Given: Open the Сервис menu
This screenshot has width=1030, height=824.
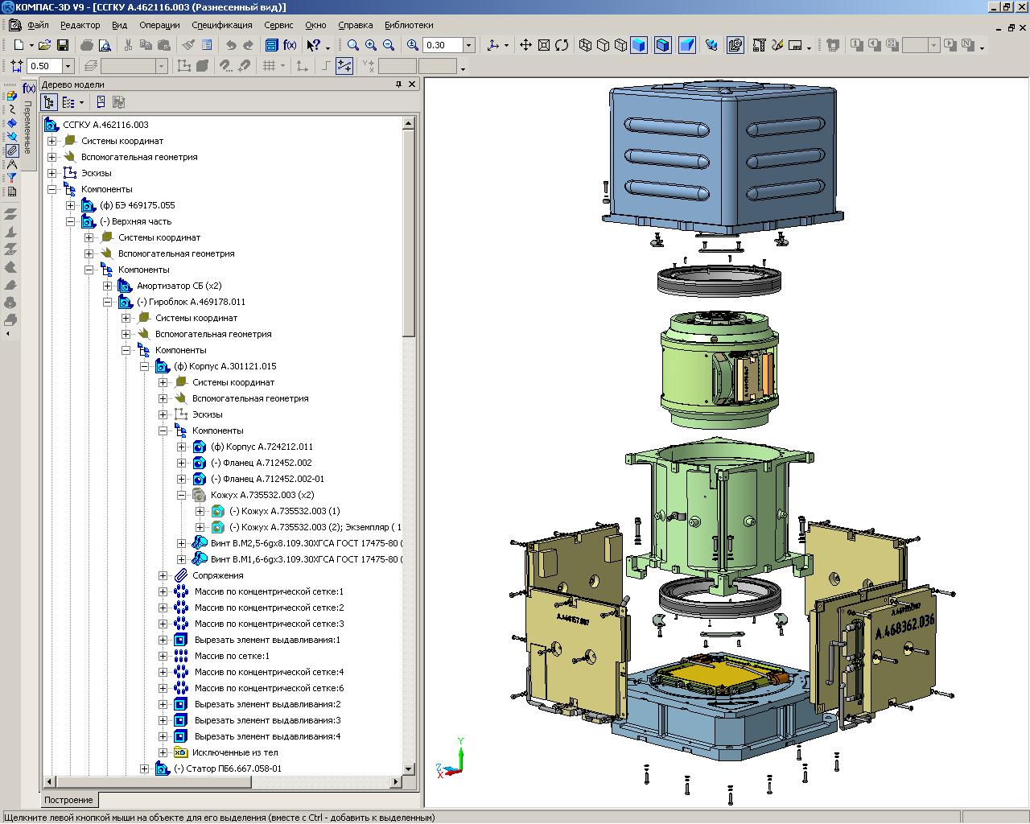Looking at the screenshot, I should coord(278,25).
